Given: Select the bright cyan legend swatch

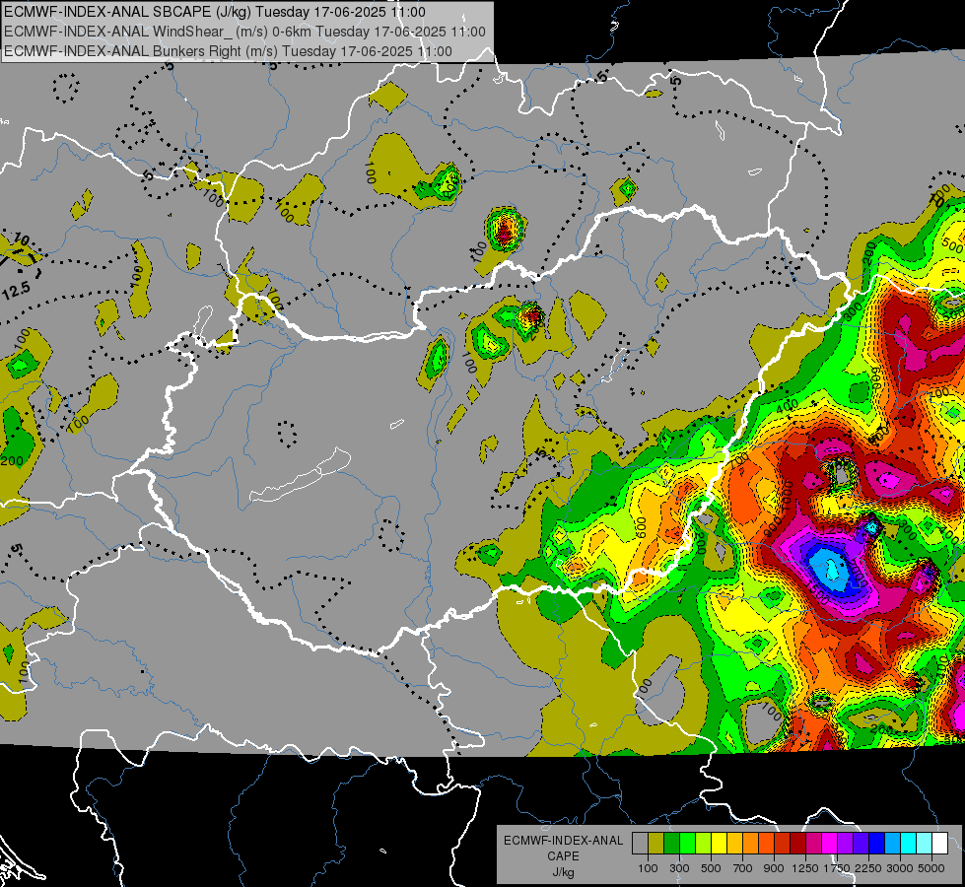Looking at the screenshot, I should pos(909,843).
